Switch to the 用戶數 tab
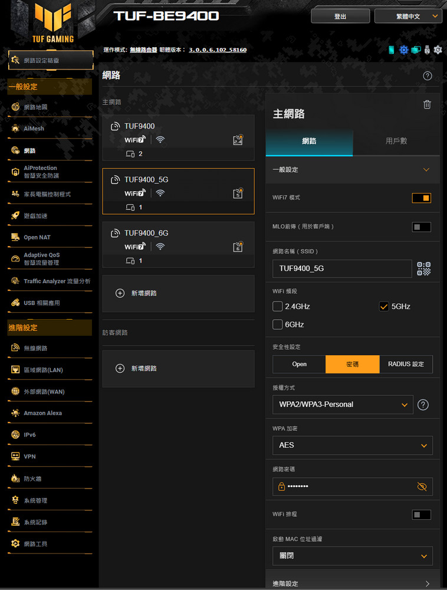Viewport: 447px width, 590px height. click(x=396, y=141)
